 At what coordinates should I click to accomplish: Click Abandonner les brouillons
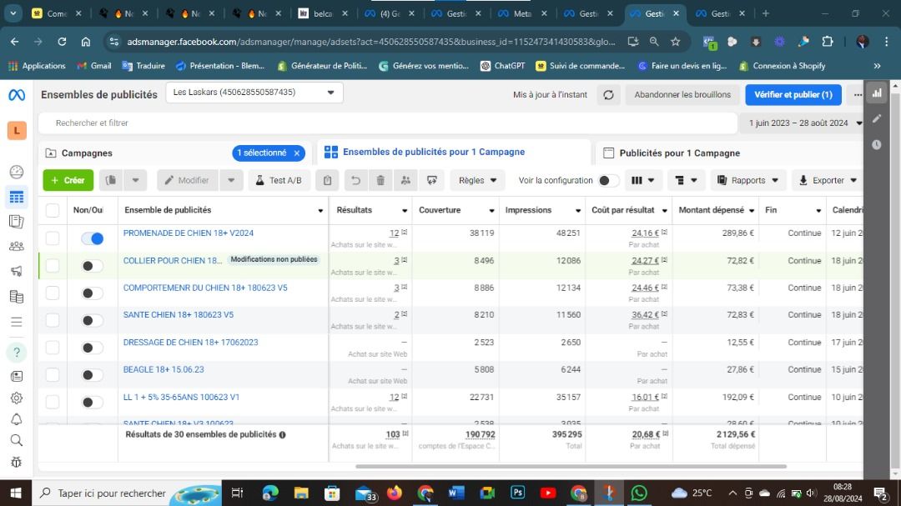(x=682, y=95)
